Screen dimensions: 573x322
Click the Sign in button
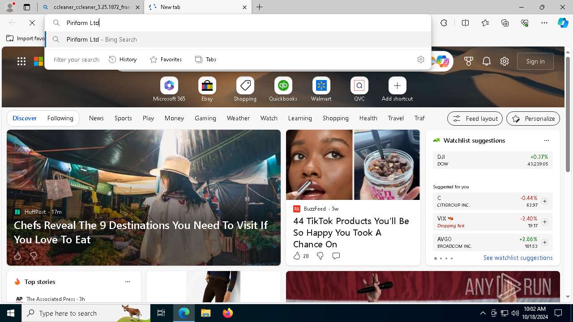point(535,61)
